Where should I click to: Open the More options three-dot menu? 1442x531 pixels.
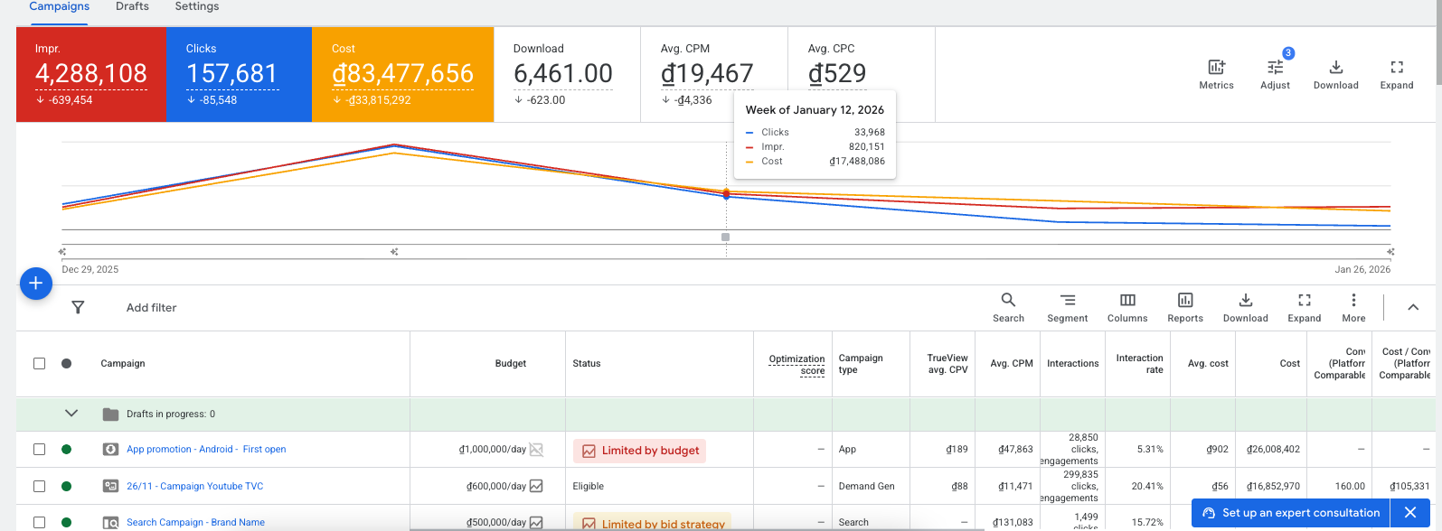tap(1352, 301)
